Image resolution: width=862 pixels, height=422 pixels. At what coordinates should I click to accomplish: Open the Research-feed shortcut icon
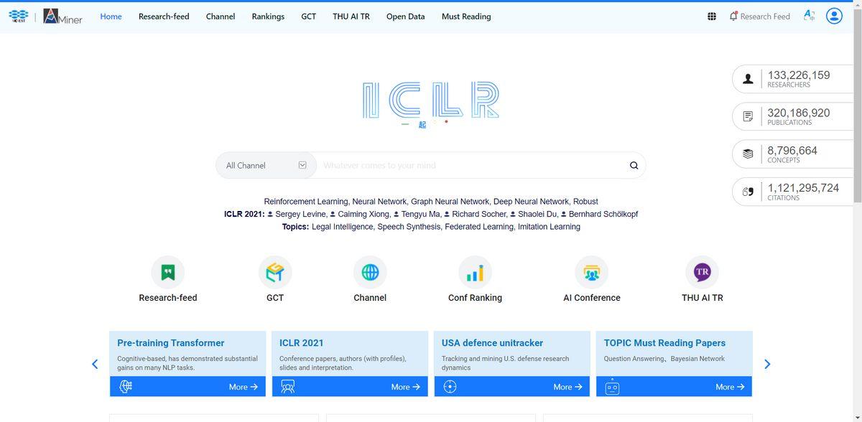tap(168, 272)
